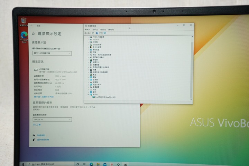249x166 pixels.
Task: Open the 60.006 Hz refresh rate dropdown
Action: [52, 119]
